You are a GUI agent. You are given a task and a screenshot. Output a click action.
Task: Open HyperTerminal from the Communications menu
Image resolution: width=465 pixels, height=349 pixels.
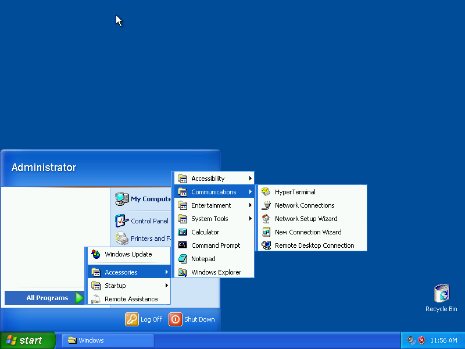pos(312,192)
